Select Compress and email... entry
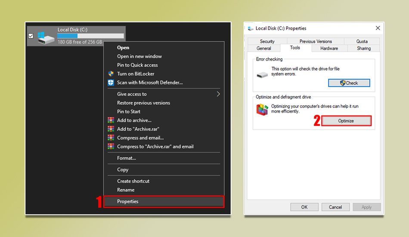409x237 pixels. (x=140, y=138)
